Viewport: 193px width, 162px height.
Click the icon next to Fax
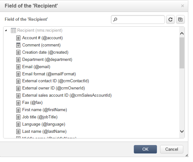[18, 103]
